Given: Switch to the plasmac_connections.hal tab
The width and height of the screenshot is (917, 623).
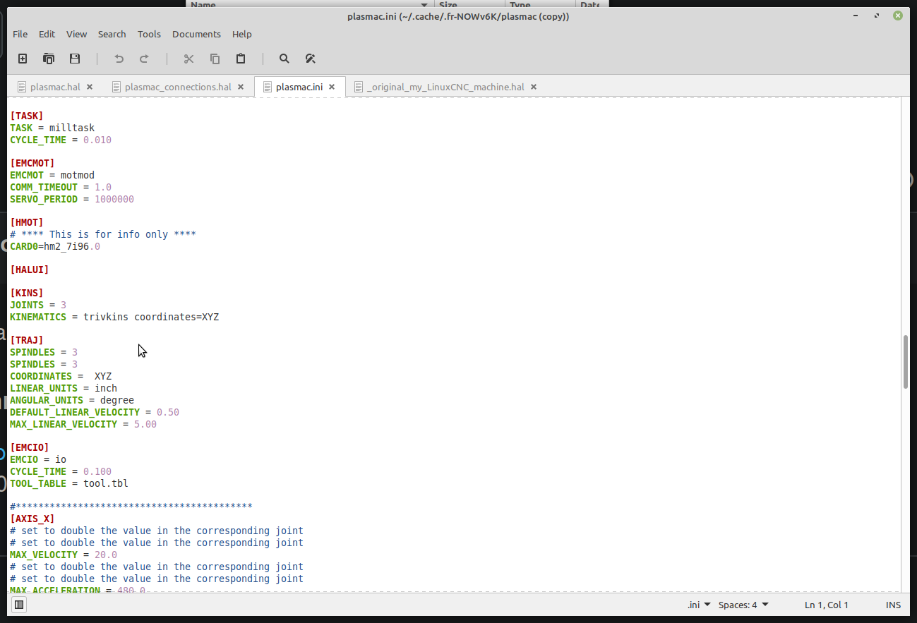Looking at the screenshot, I should click(x=178, y=87).
